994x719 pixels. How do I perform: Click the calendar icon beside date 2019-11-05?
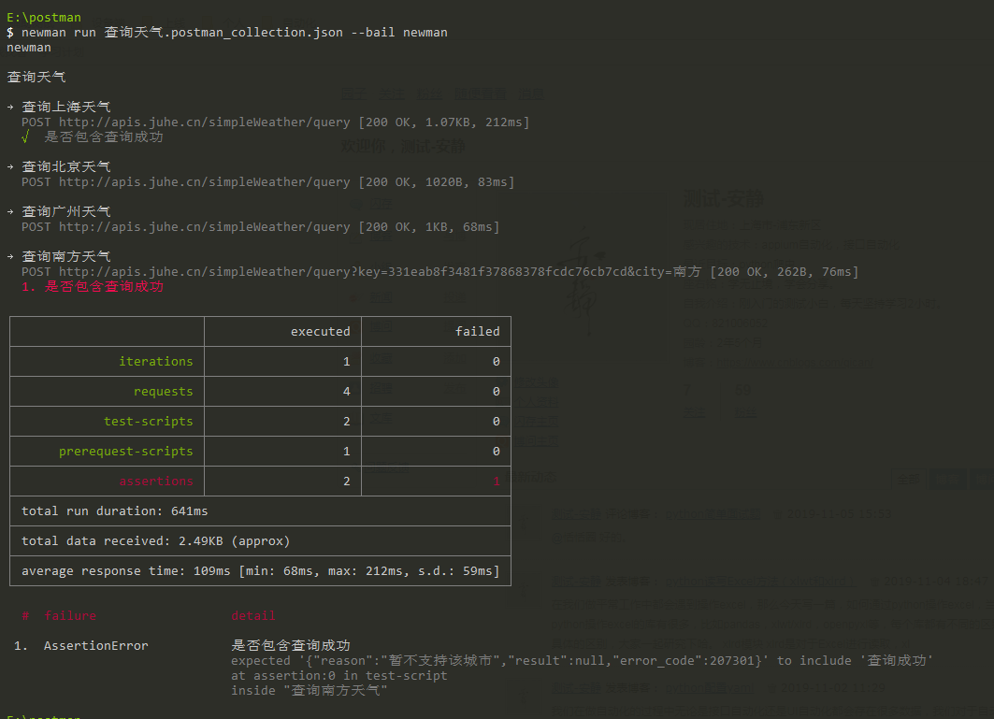780,513
